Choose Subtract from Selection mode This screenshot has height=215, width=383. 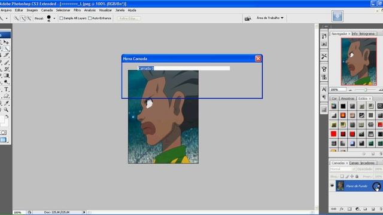click(29, 19)
